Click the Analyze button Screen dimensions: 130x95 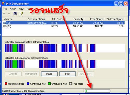[13, 74]
